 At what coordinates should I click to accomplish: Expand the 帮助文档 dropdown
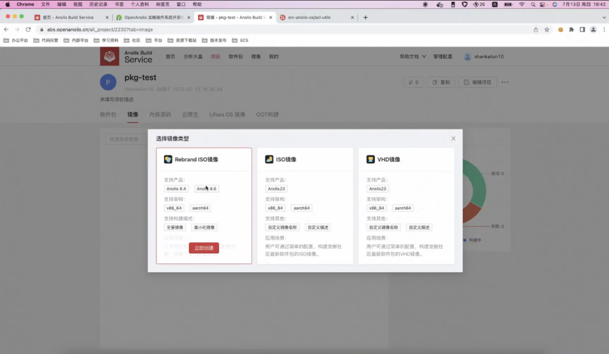(413, 57)
